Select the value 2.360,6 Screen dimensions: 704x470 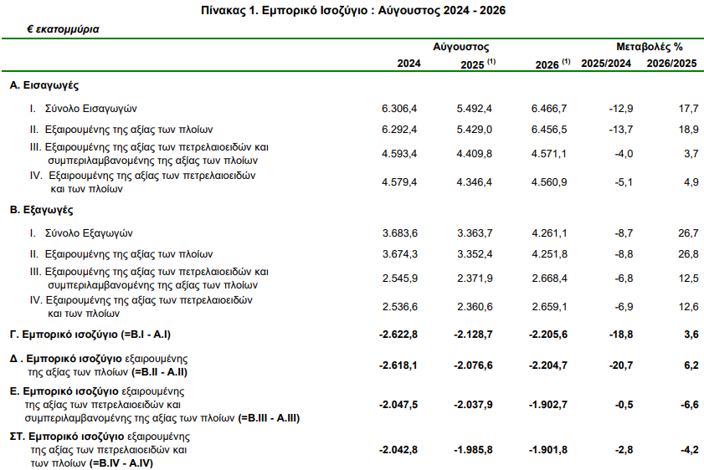[475, 307]
